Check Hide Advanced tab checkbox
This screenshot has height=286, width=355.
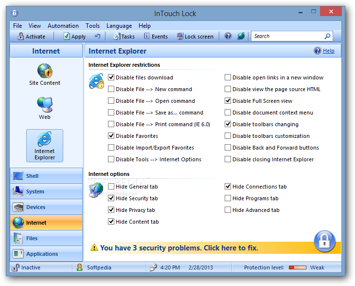228,210
